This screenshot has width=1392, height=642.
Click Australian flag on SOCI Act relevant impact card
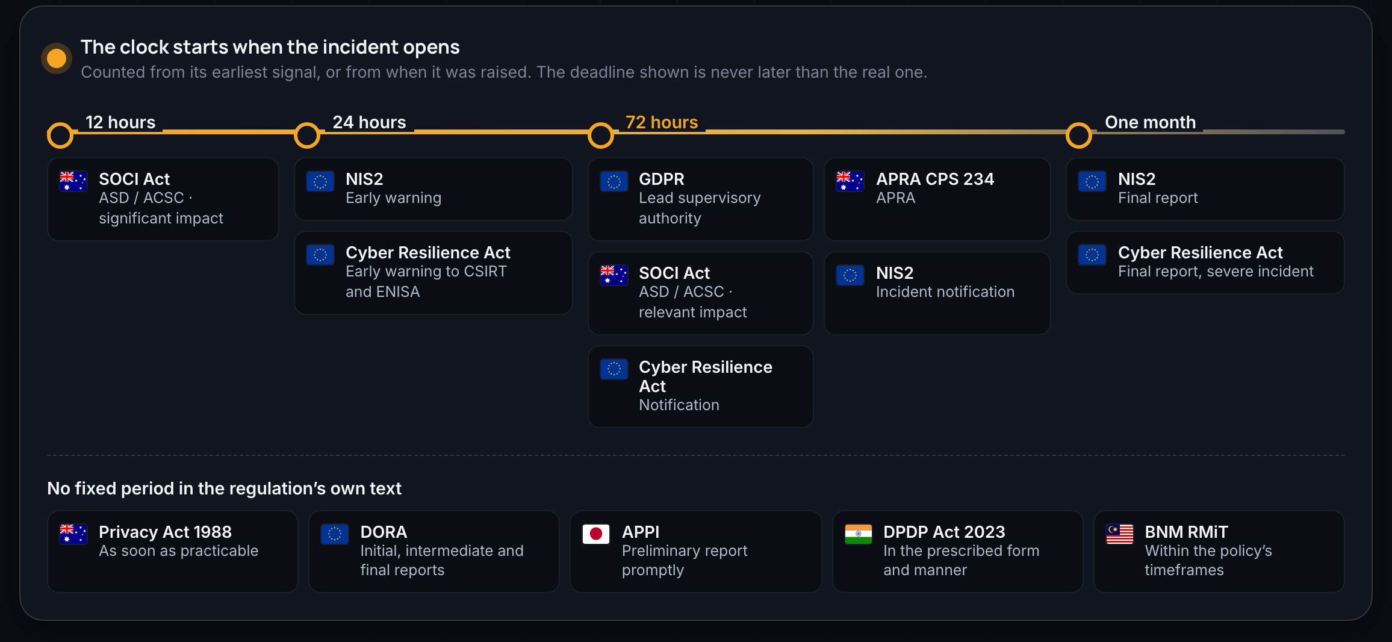click(x=614, y=275)
